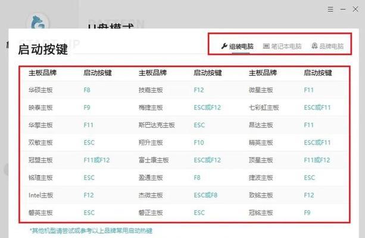The width and height of the screenshot is (365, 238).
Task: Select the 磐正主板 cell
Action: [151, 212]
